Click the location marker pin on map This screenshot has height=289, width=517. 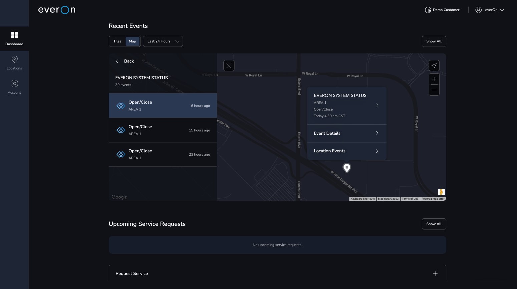click(x=347, y=168)
